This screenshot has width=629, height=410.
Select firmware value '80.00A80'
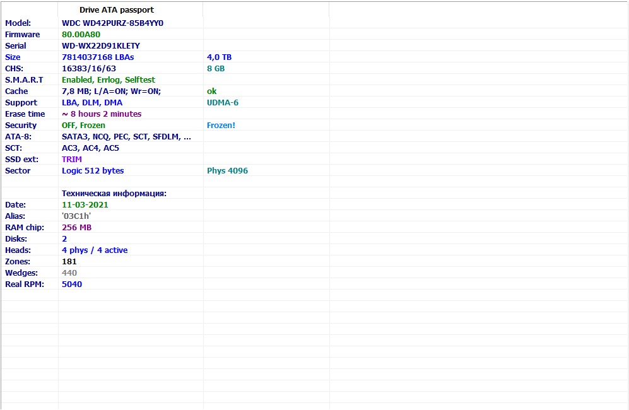click(81, 35)
